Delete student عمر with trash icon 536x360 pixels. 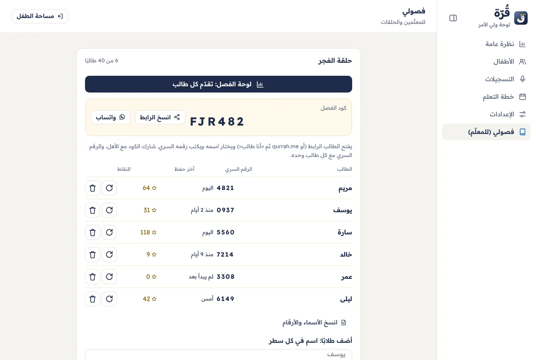tap(93, 277)
